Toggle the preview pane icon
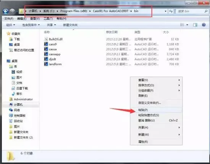 click(x=195, y=25)
